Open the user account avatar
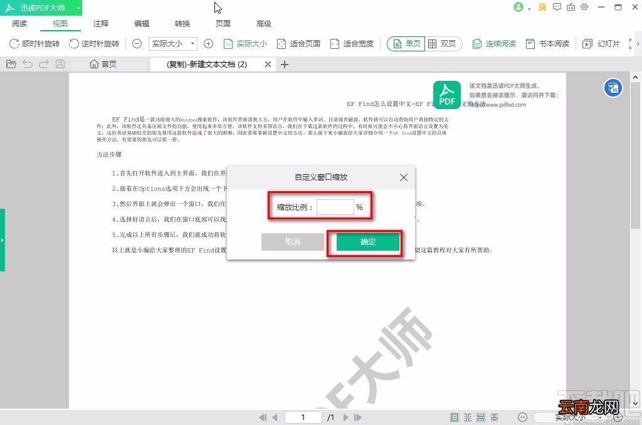Screen dimensions: 642x425 (x=518, y=7)
